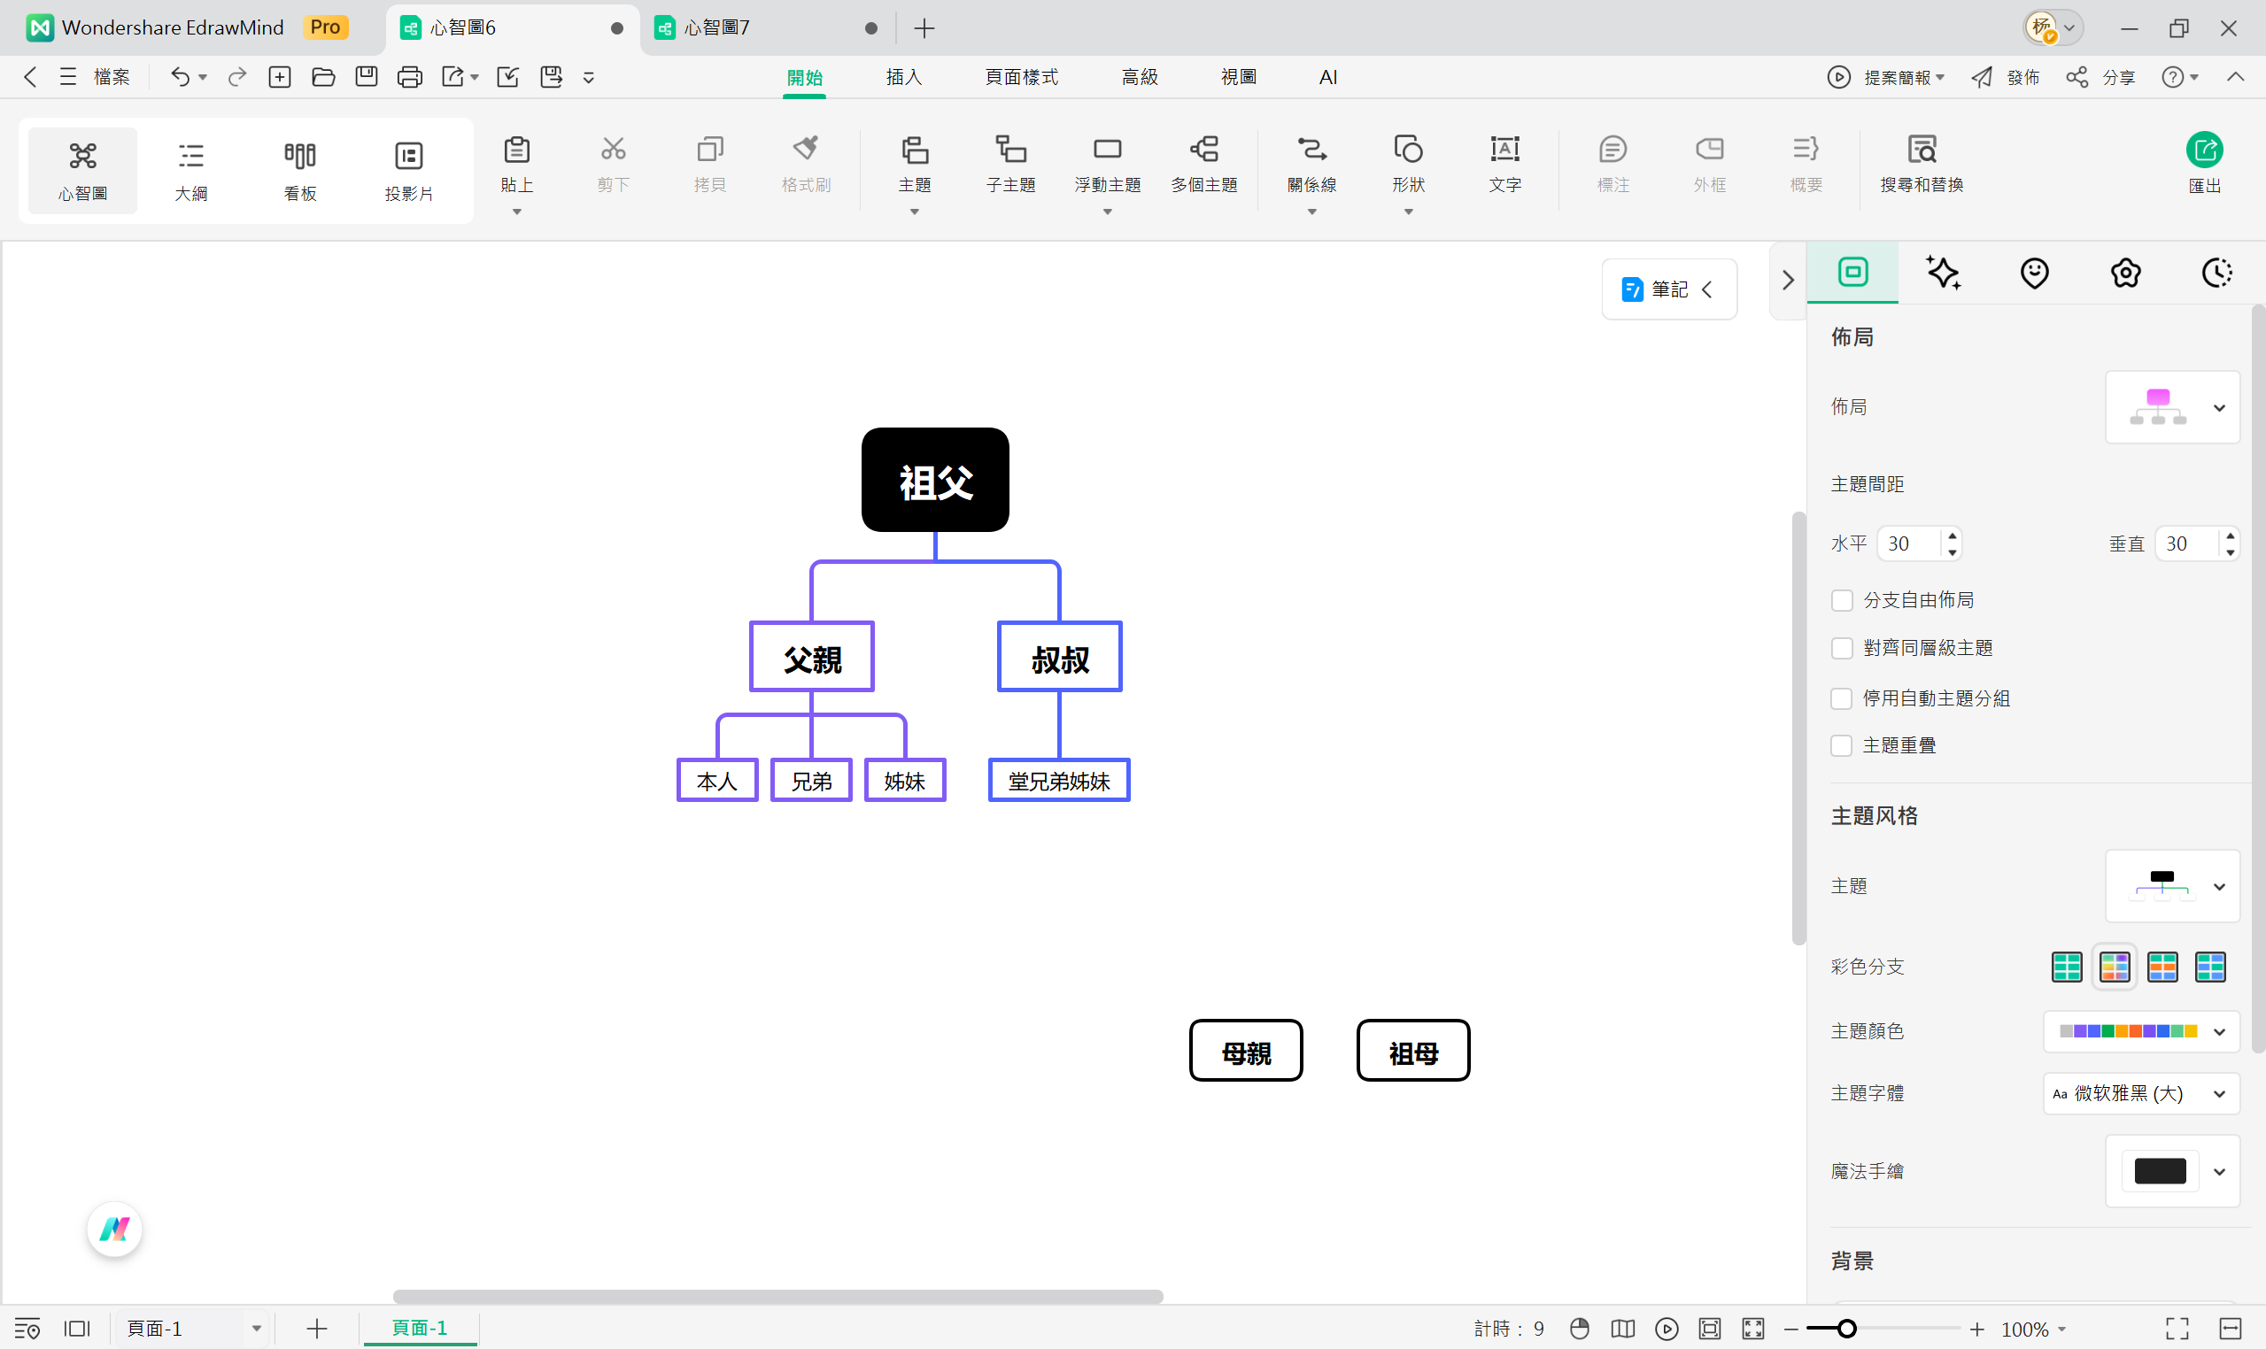Click the 魔法手繪 black color swatch
This screenshot has height=1349, width=2266.
tap(2159, 1172)
